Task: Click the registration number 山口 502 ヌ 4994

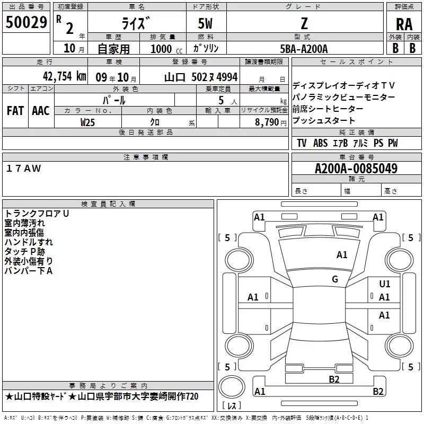Action: tap(201, 77)
